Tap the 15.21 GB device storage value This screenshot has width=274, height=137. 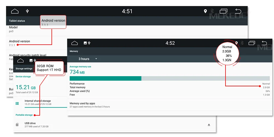tap(26, 87)
